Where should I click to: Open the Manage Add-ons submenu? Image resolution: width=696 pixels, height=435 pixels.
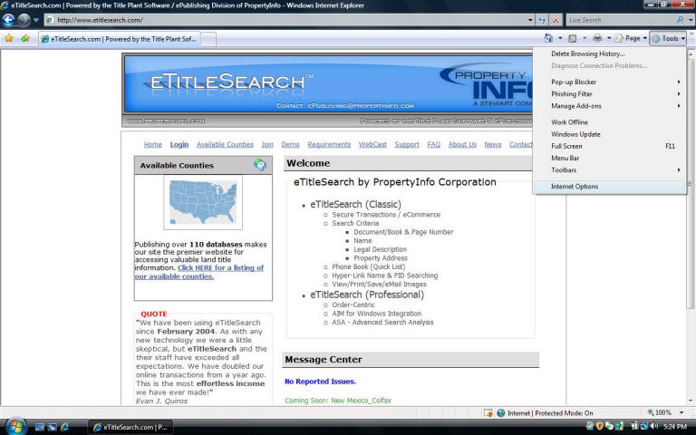[609, 106]
